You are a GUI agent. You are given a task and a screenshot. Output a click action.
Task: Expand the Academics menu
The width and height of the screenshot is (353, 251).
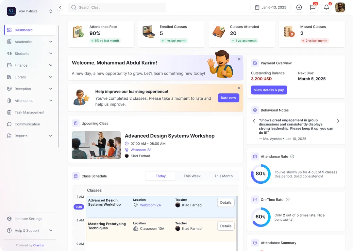point(51,42)
